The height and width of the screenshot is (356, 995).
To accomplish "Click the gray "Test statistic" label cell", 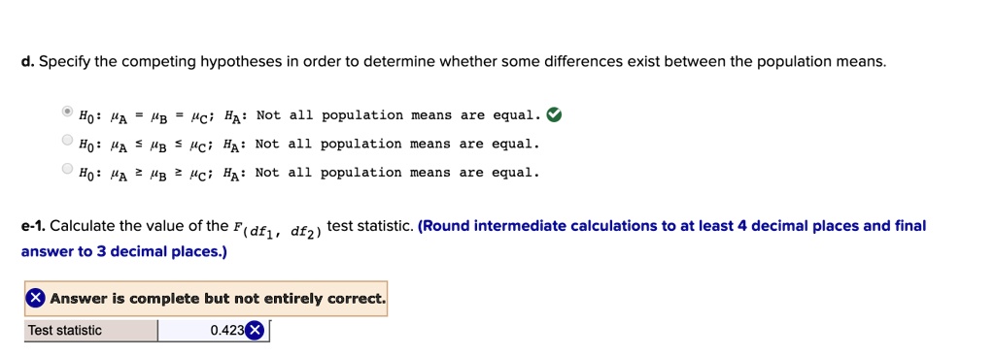I will [x=90, y=331].
